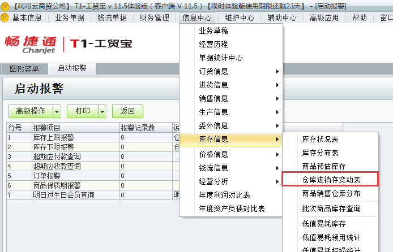This screenshot has height=252, width=393.
Task: Collapse the 信息中心 menu
Action: click(197, 18)
